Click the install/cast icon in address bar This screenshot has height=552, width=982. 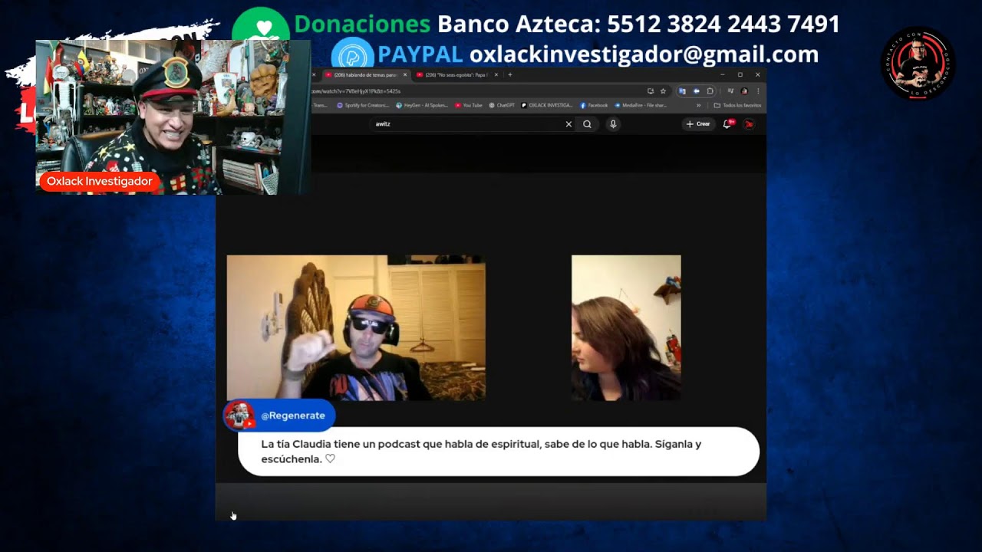pos(651,91)
